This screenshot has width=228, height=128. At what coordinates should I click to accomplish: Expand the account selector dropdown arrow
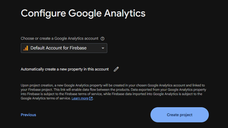(x=103, y=48)
